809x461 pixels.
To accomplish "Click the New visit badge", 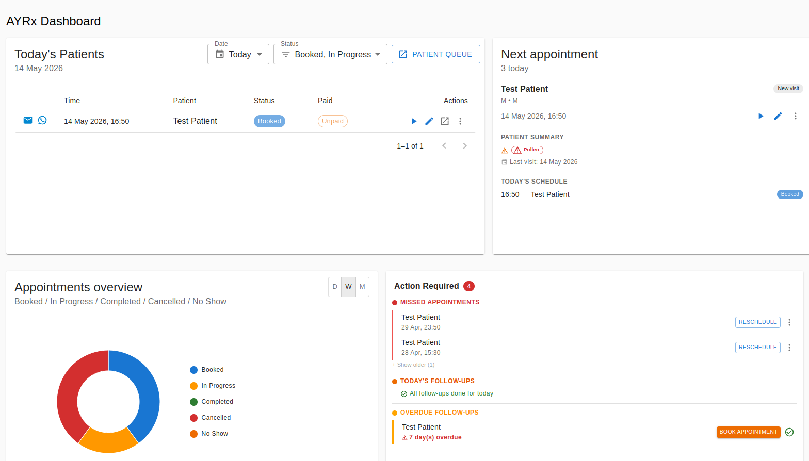I will [788, 89].
